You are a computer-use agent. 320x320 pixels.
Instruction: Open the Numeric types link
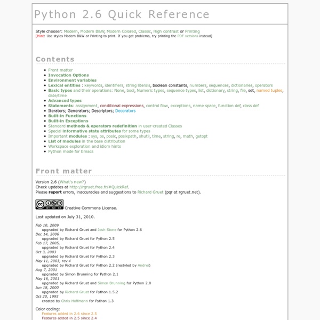[x=150, y=91]
